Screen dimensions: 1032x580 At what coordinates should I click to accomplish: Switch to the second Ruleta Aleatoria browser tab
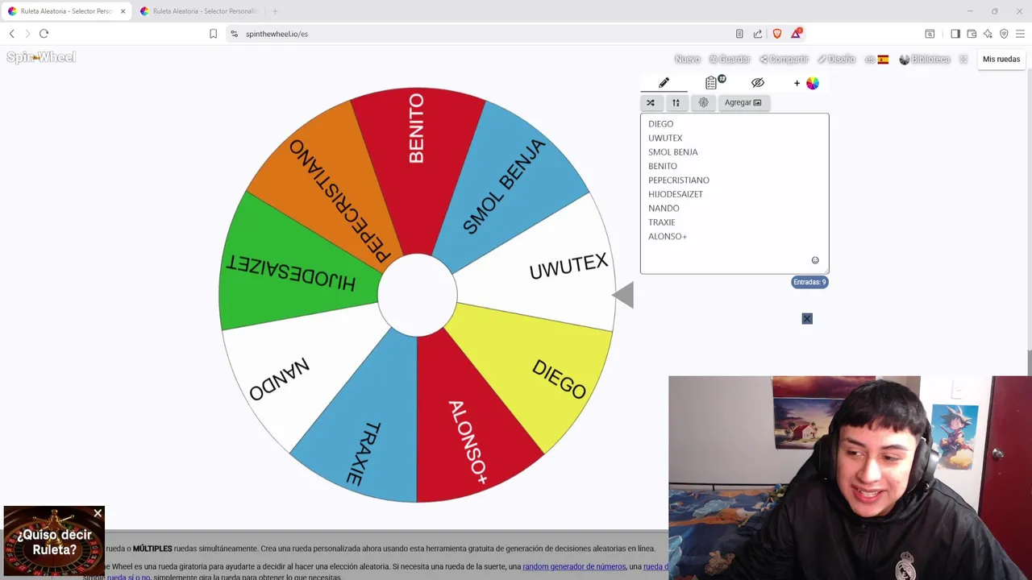point(198,11)
